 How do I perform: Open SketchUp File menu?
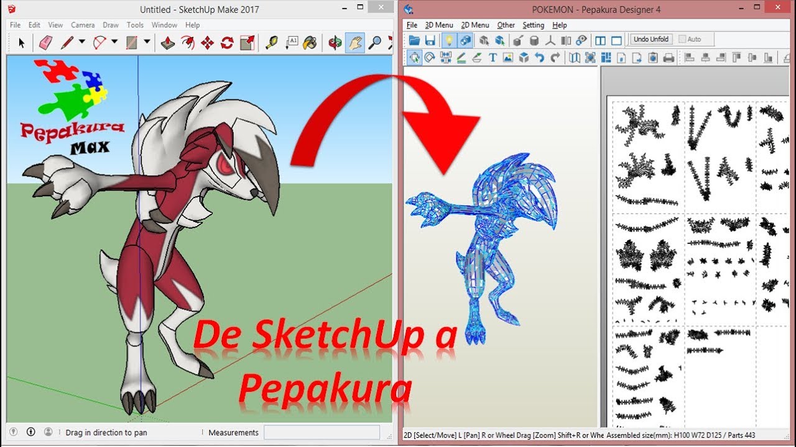[15, 25]
